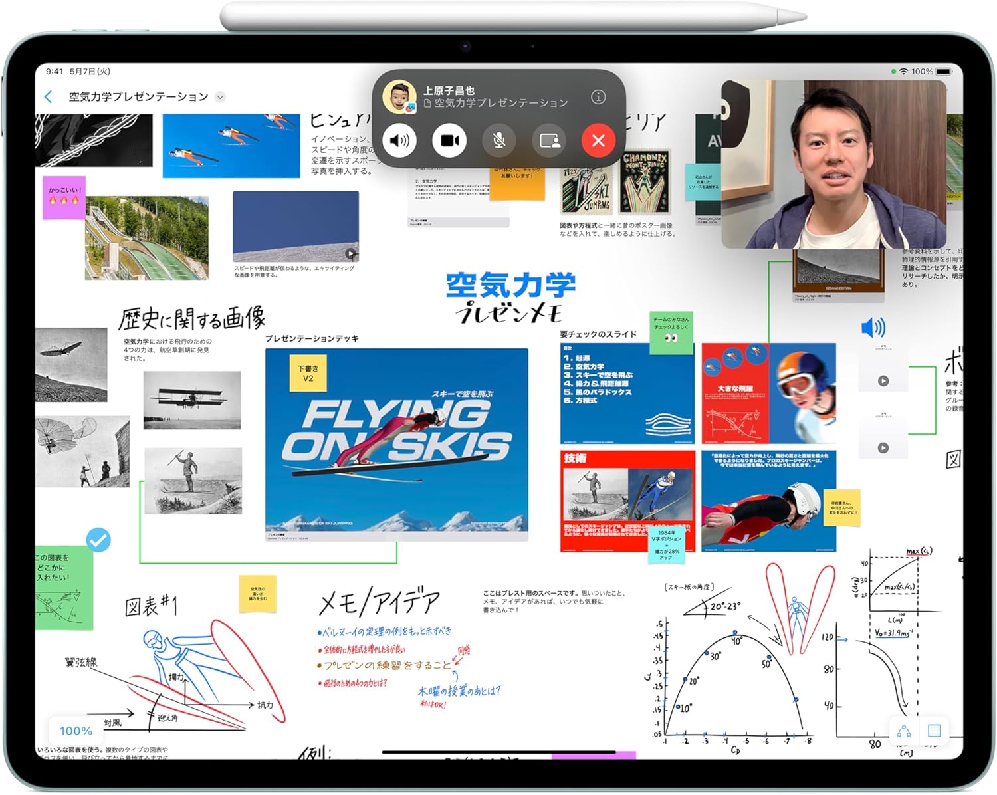Screen dimensions: 997x795
Task: Play the upper audio clip
Action: coord(883,381)
